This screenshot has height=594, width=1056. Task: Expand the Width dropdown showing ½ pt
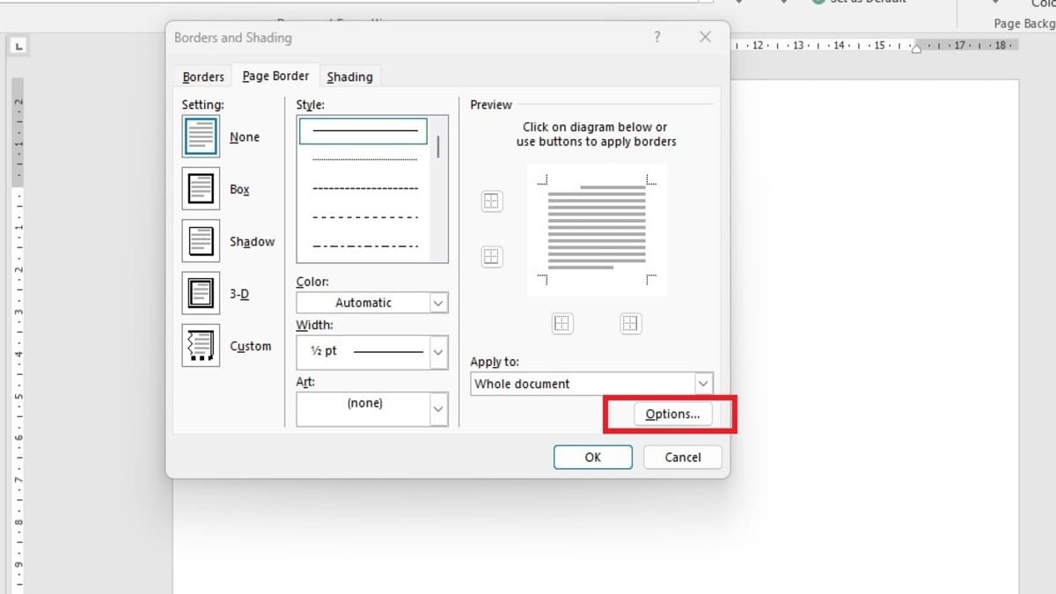[x=371, y=351]
